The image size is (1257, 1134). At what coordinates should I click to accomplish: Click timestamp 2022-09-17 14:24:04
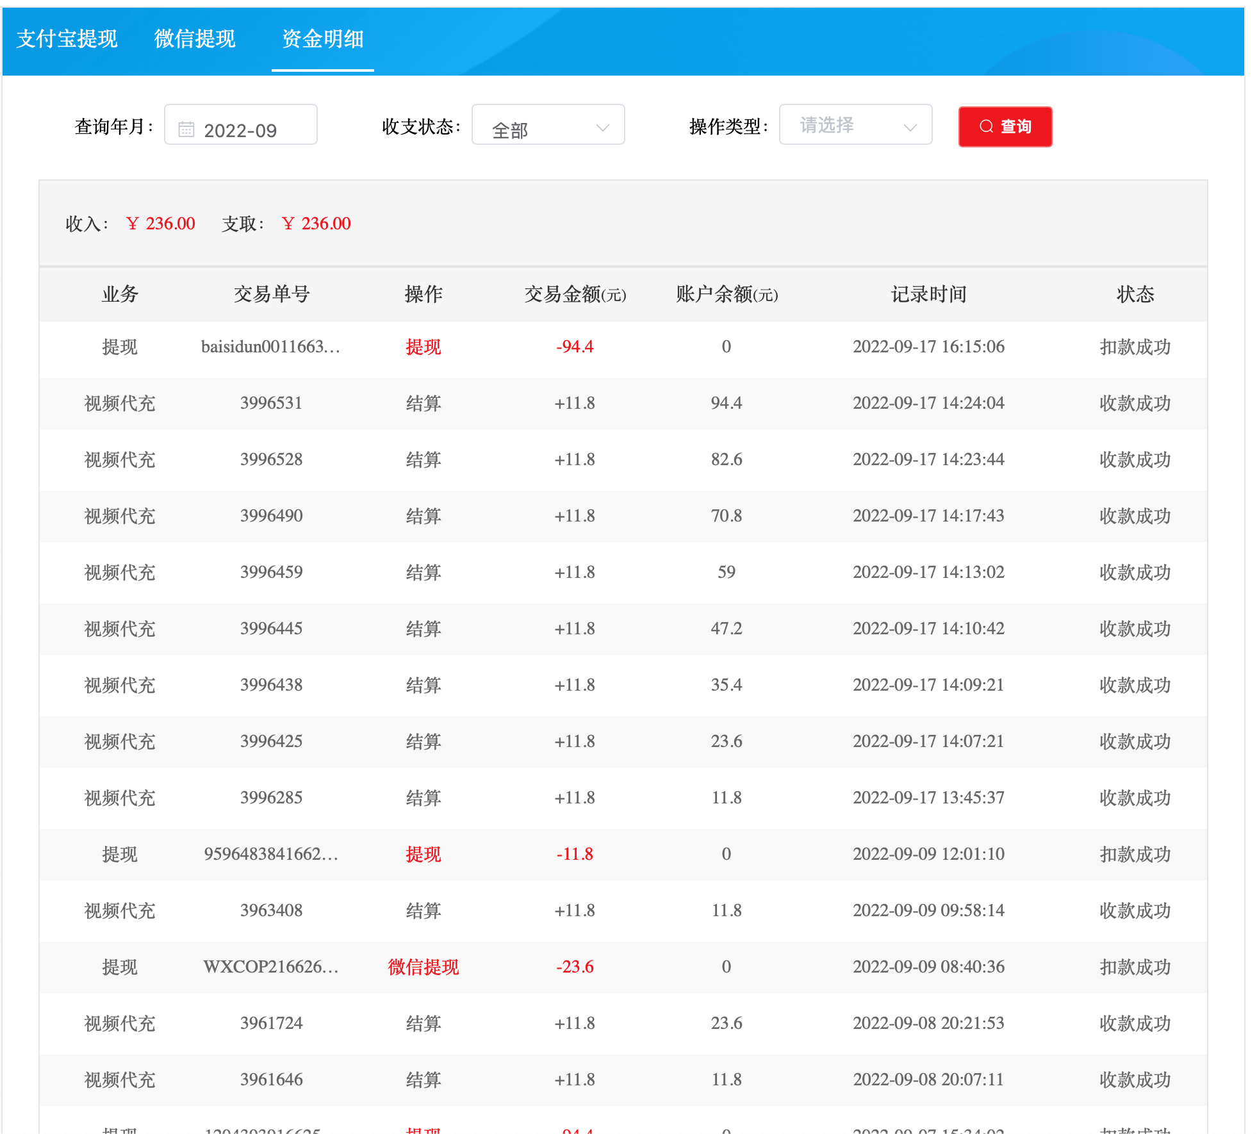[928, 403]
